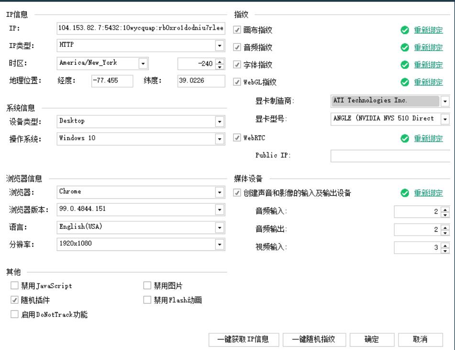Expand the 操作系统 Windows 10 dropdown

click(220, 139)
